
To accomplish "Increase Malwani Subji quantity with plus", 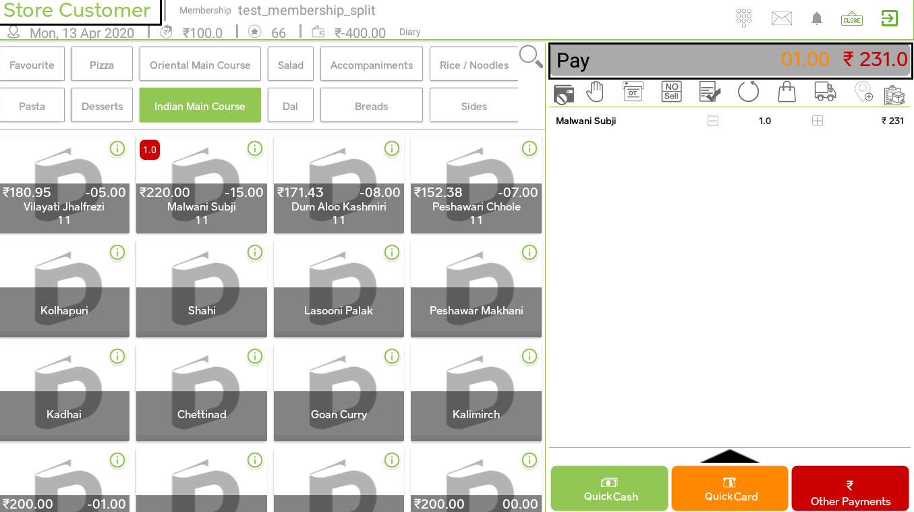I will (x=818, y=121).
